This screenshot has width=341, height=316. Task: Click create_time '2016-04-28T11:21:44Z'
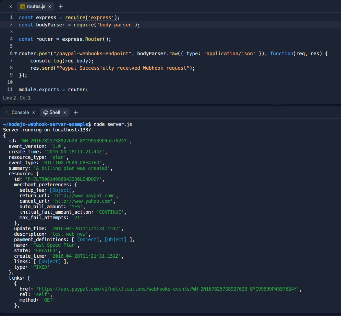[x=74, y=152]
